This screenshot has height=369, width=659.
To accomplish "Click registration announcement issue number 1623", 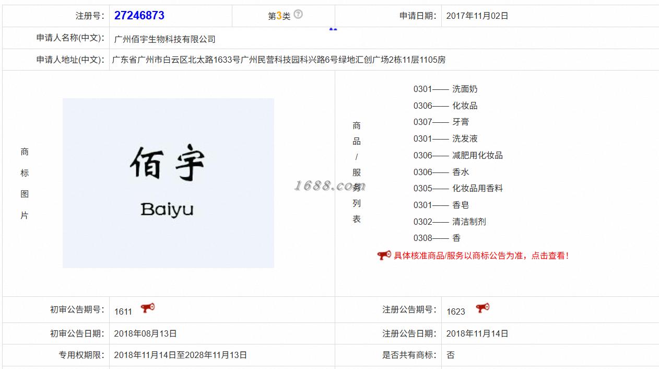I will tap(456, 312).
